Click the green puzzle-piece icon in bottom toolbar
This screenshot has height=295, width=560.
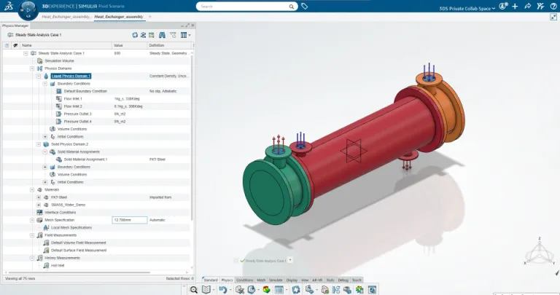point(359,290)
